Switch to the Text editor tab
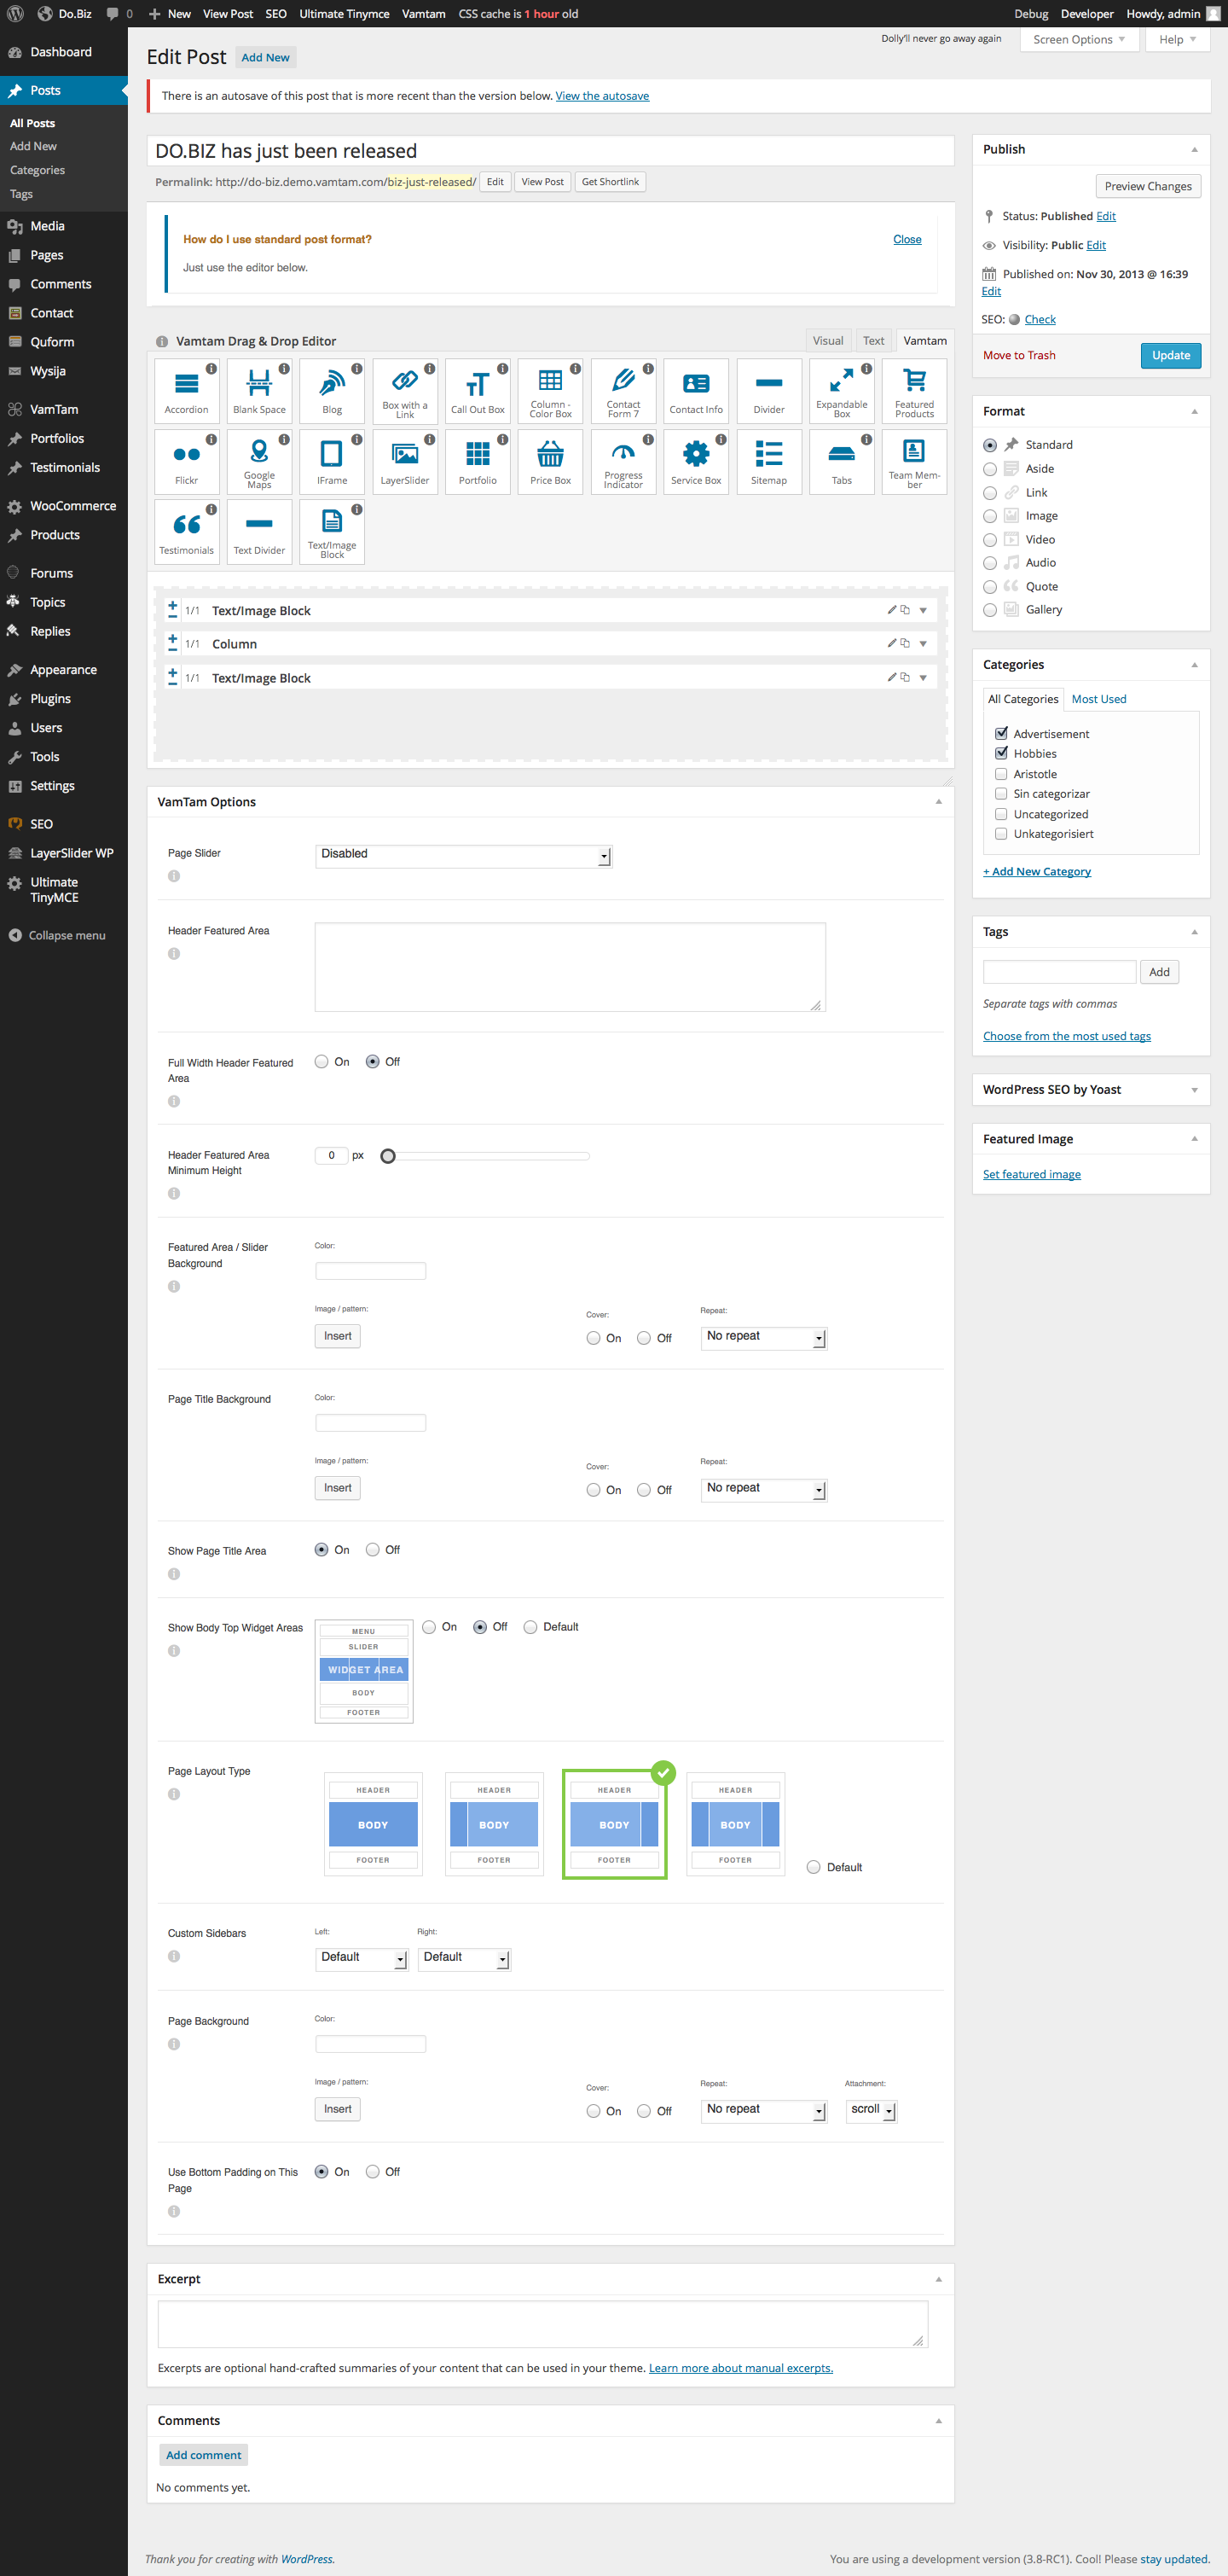Image resolution: width=1228 pixels, height=2576 pixels. click(873, 341)
